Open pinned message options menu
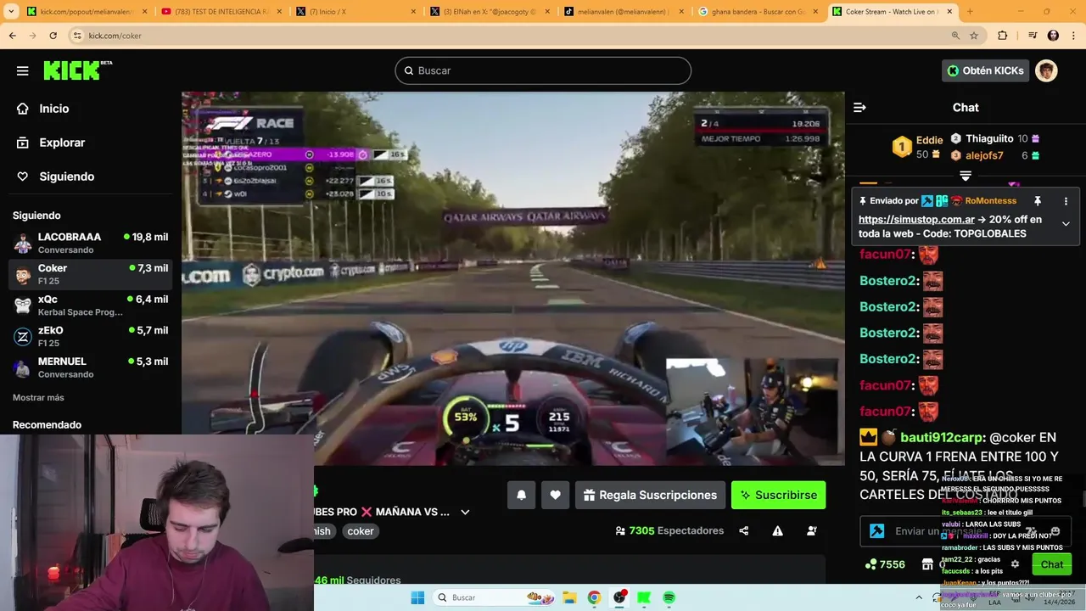The image size is (1086, 611). point(1066,201)
